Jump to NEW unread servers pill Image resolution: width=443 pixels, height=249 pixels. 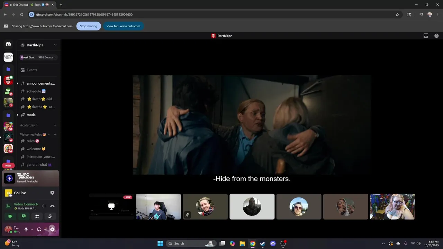[8, 165]
